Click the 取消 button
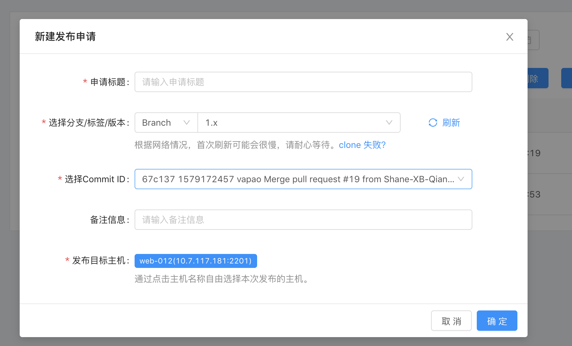The width and height of the screenshot is (572, 346). (451, 321)
